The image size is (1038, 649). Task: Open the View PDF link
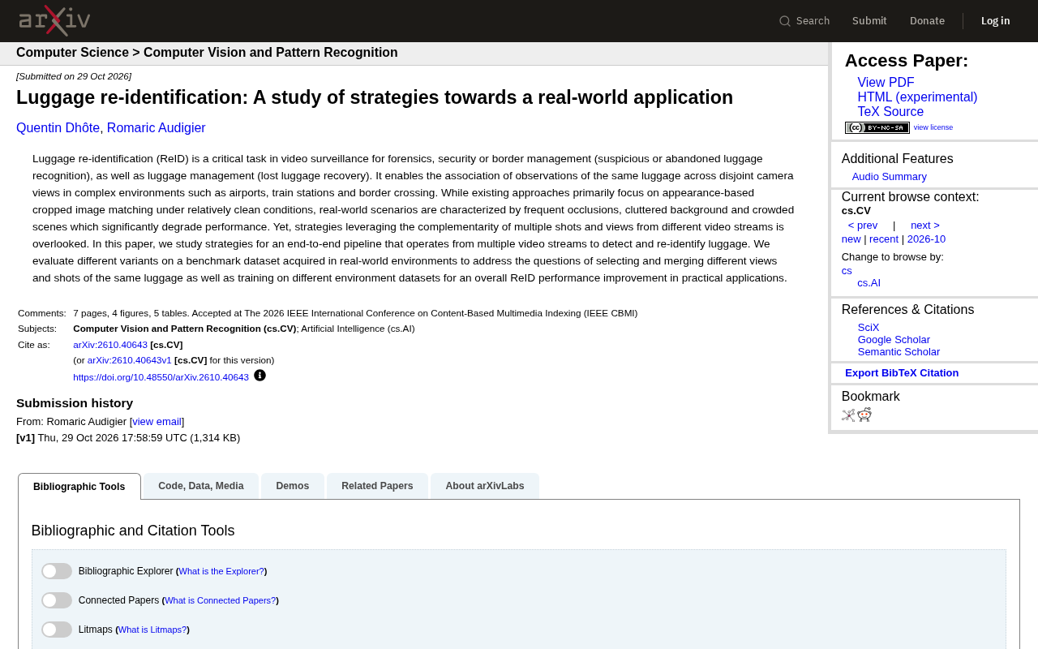[x=886, y=83]
